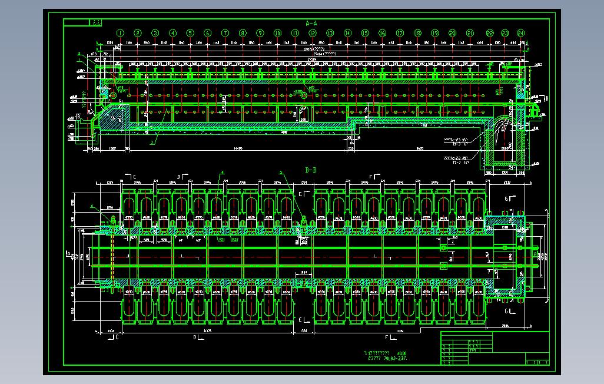This screenshot has width=604, height=384.
Task: Select grid axis bubble number 19
Action: coord(435,33)
